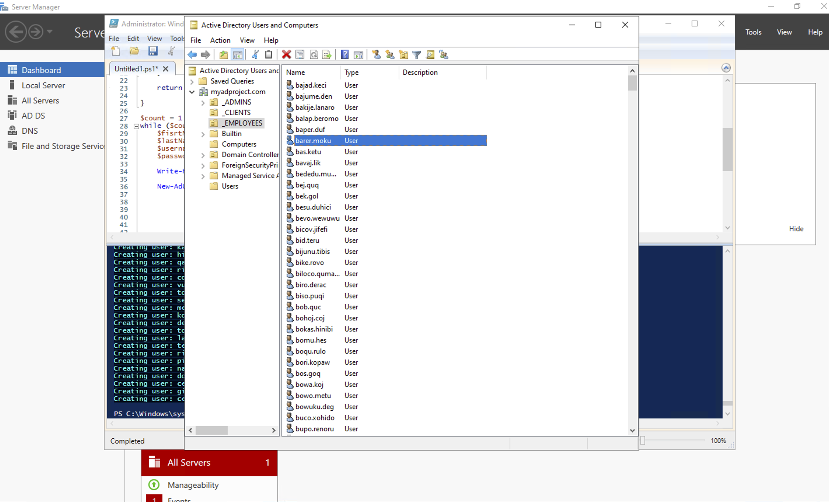Click the Export list toolbar icon
The height and width of the screenshot is (502, 829).
[327, 55]
